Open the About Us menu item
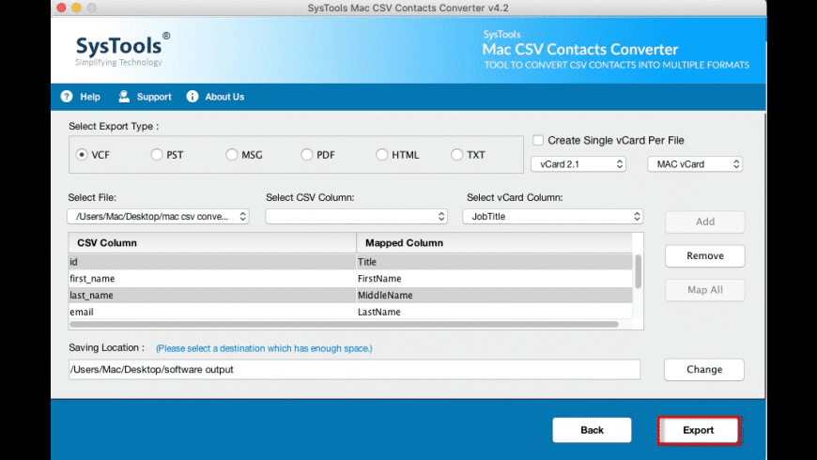The height and width of the screenshot is (460, 817). click(x=224, y=97)
